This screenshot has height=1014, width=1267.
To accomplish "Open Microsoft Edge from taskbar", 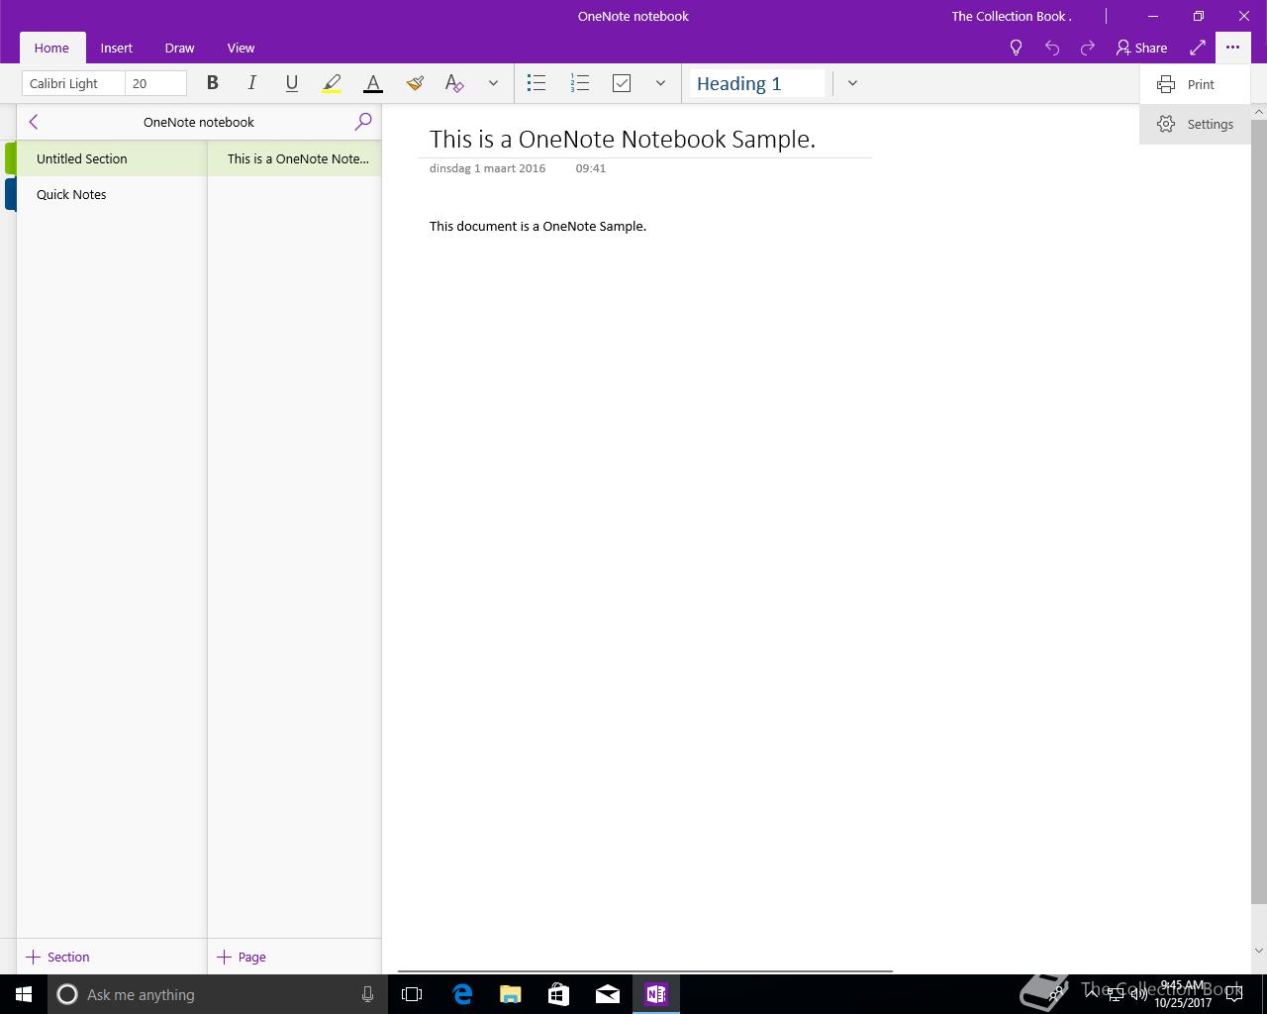I will click(462, 994).
